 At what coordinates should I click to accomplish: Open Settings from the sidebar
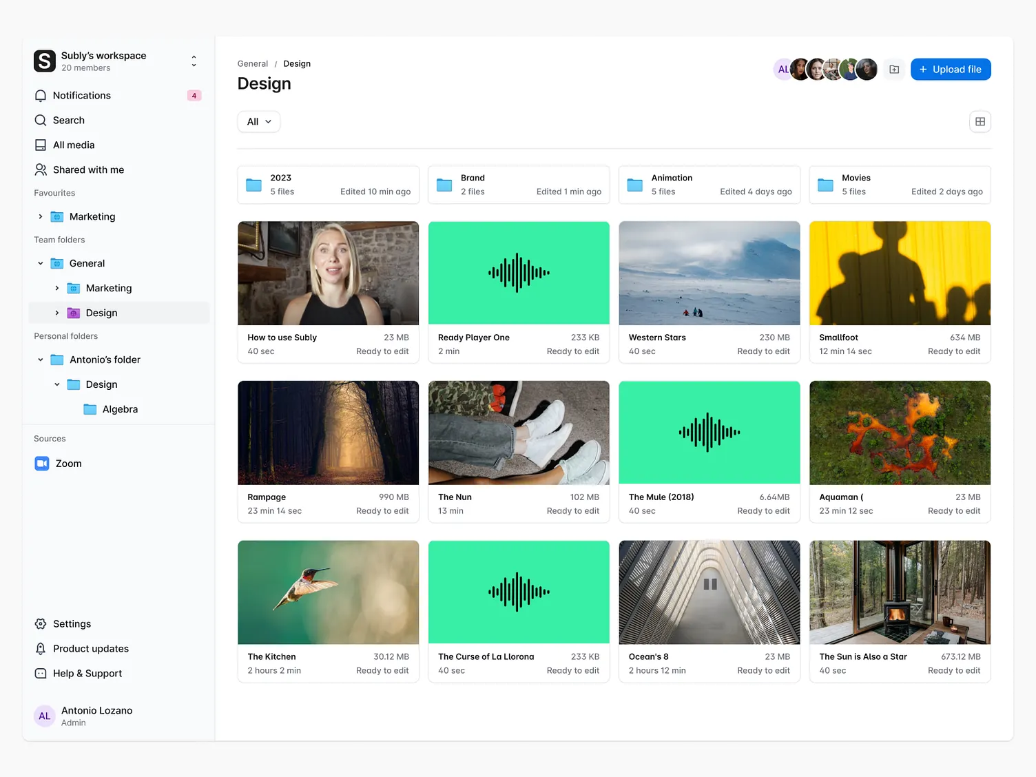[72, 623]
